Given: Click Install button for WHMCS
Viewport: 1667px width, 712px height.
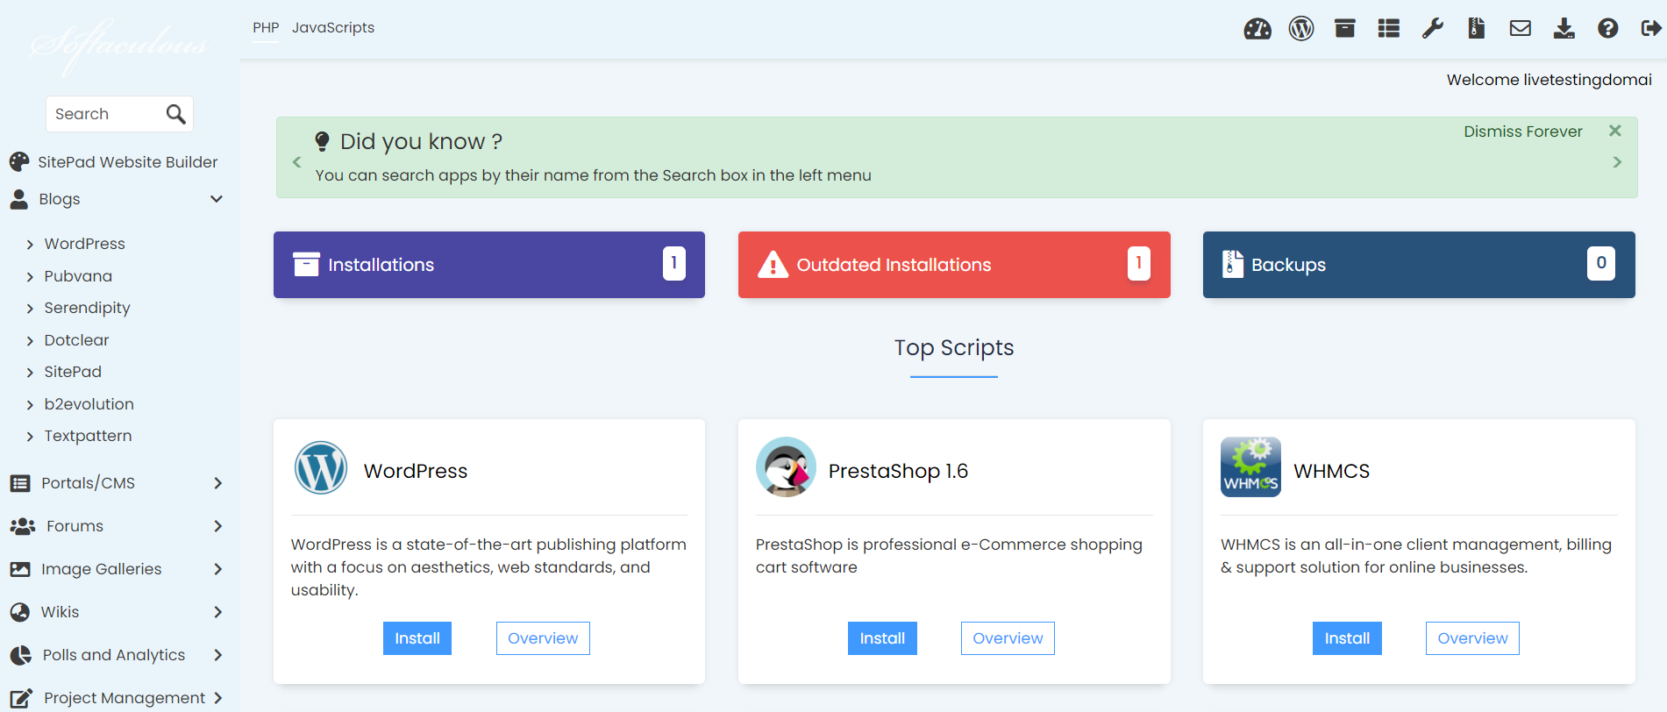Looking at the screenshot, I should tap(1347, 638).
